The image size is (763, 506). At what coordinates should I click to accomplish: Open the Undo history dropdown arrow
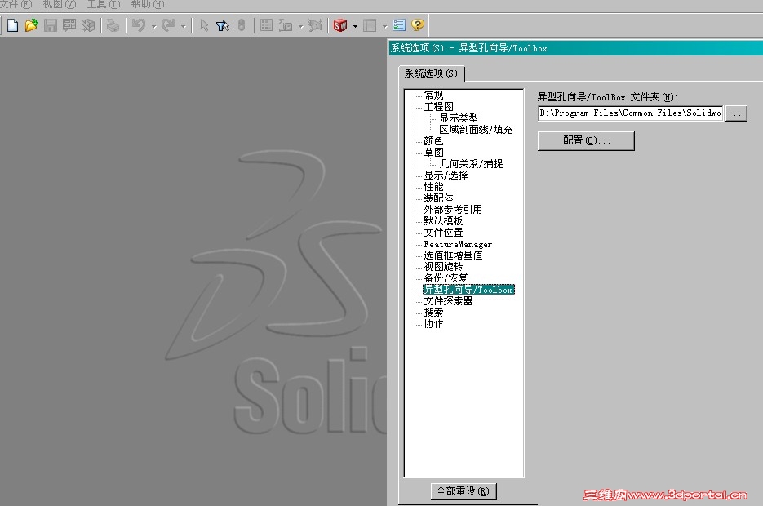[153, 26]
